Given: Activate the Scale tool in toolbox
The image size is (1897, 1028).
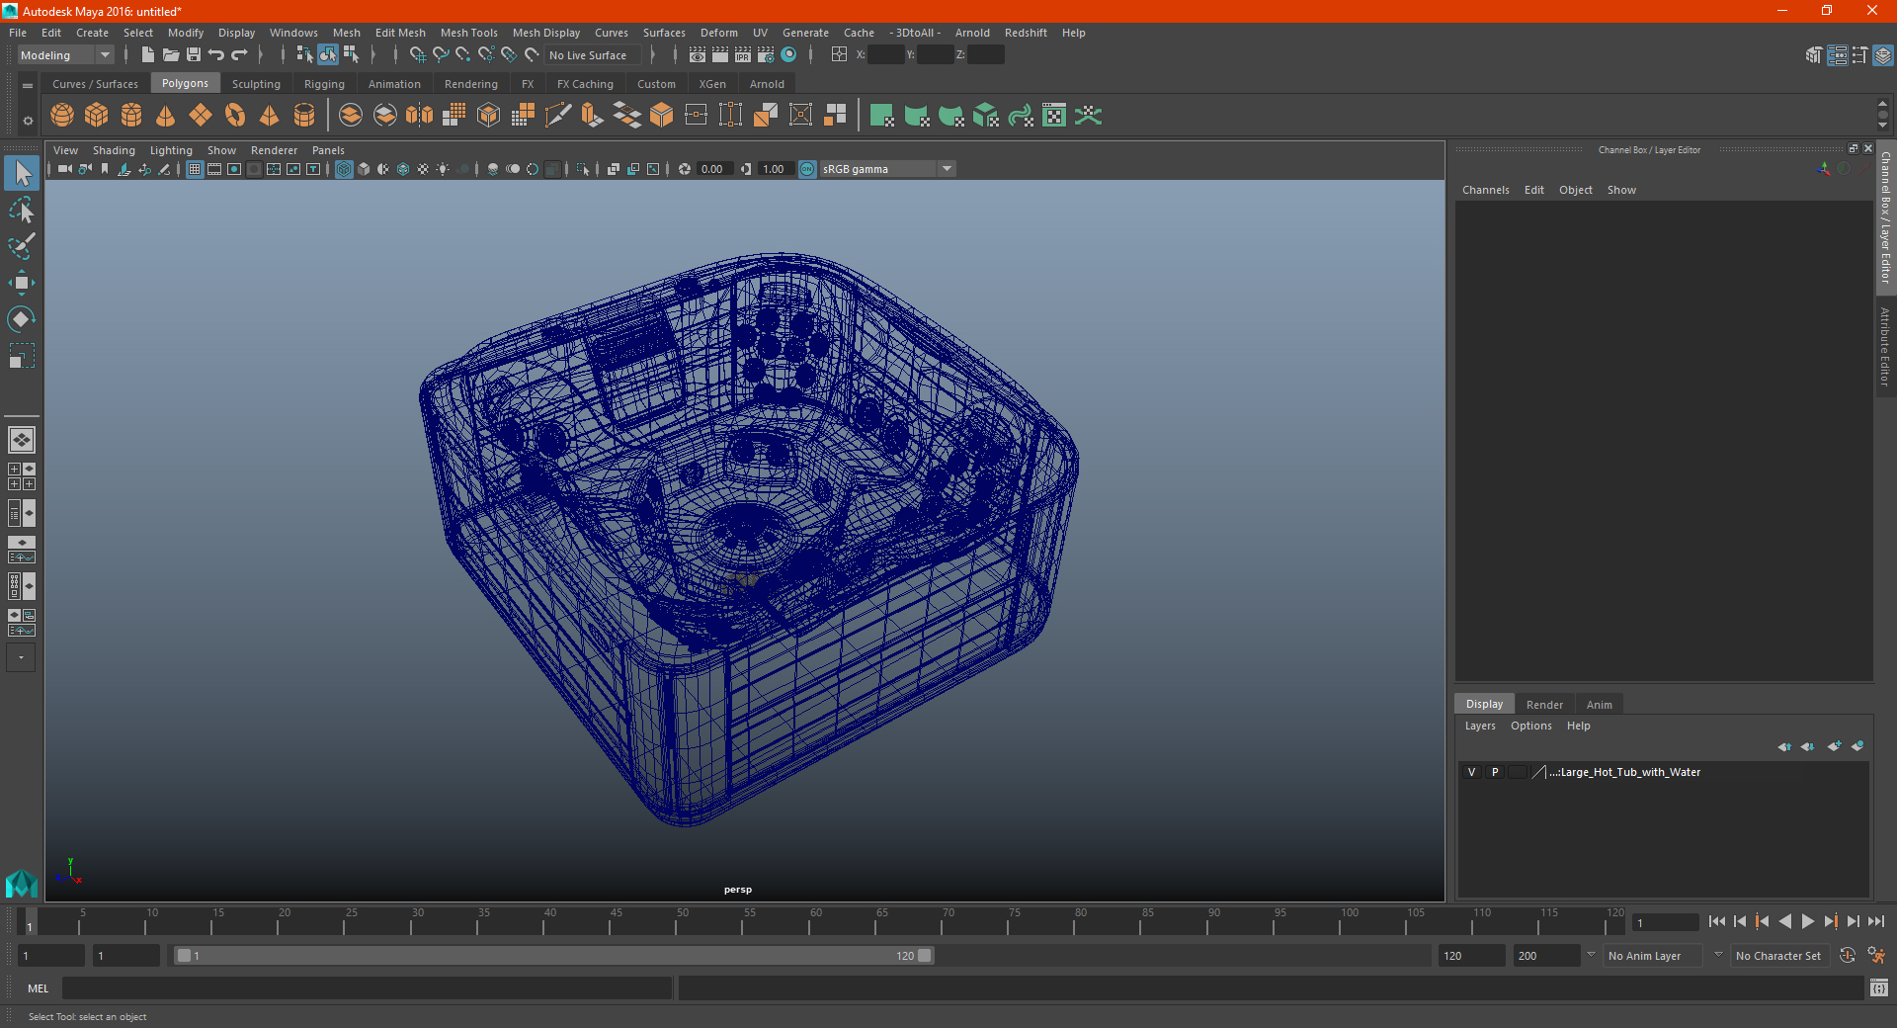Looking at the screenshot, I should 22,356.
